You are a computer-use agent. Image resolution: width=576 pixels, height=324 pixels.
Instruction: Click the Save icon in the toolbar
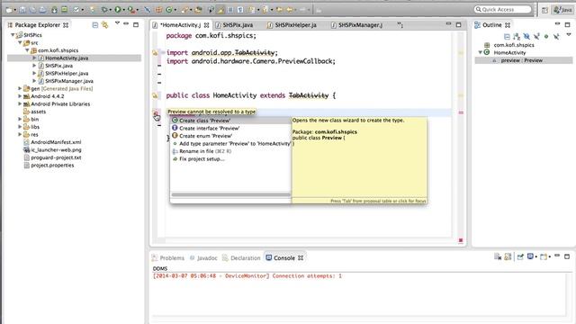pos(22,10)
